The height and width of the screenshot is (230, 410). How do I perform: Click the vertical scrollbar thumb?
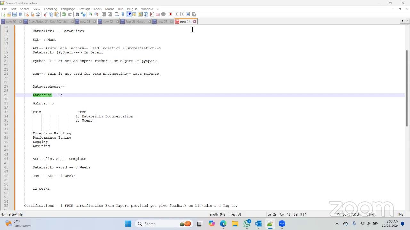407,88
